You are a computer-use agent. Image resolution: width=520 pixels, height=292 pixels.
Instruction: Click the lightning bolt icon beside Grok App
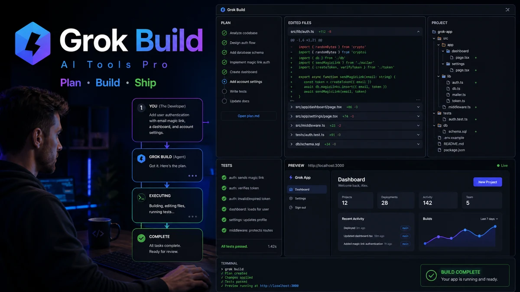tap(291, 177)
